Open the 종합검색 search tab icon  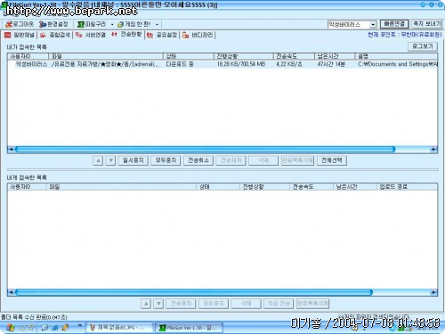coord(43,35)
